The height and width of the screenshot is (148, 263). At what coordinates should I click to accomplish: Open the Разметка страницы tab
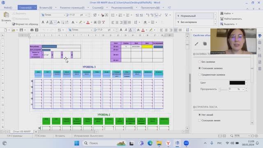click(72, 8)
